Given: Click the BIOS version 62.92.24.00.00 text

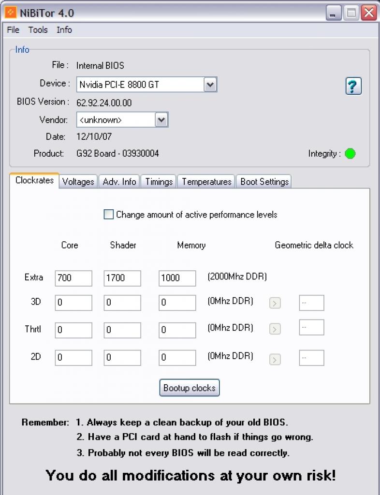Looking at the screenshot, I should coord(104,103).
